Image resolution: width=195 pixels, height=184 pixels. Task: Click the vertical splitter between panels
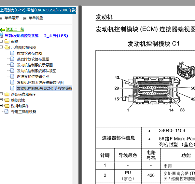[x=80, y=95]
